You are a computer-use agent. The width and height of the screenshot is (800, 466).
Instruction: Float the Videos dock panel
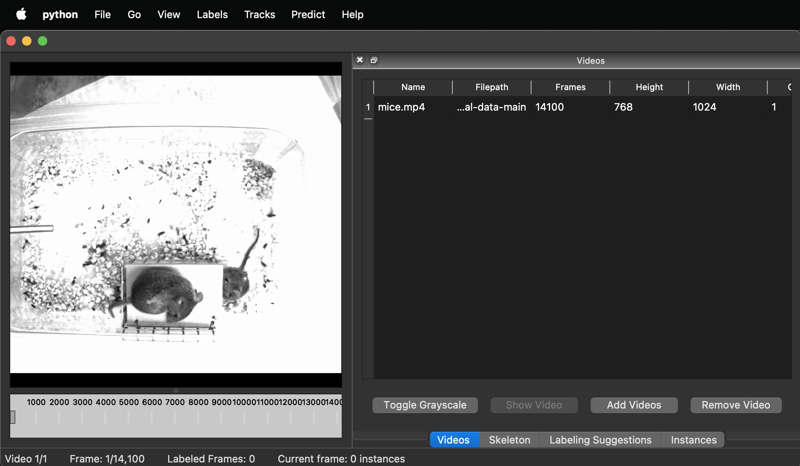(x=374, y=60)
